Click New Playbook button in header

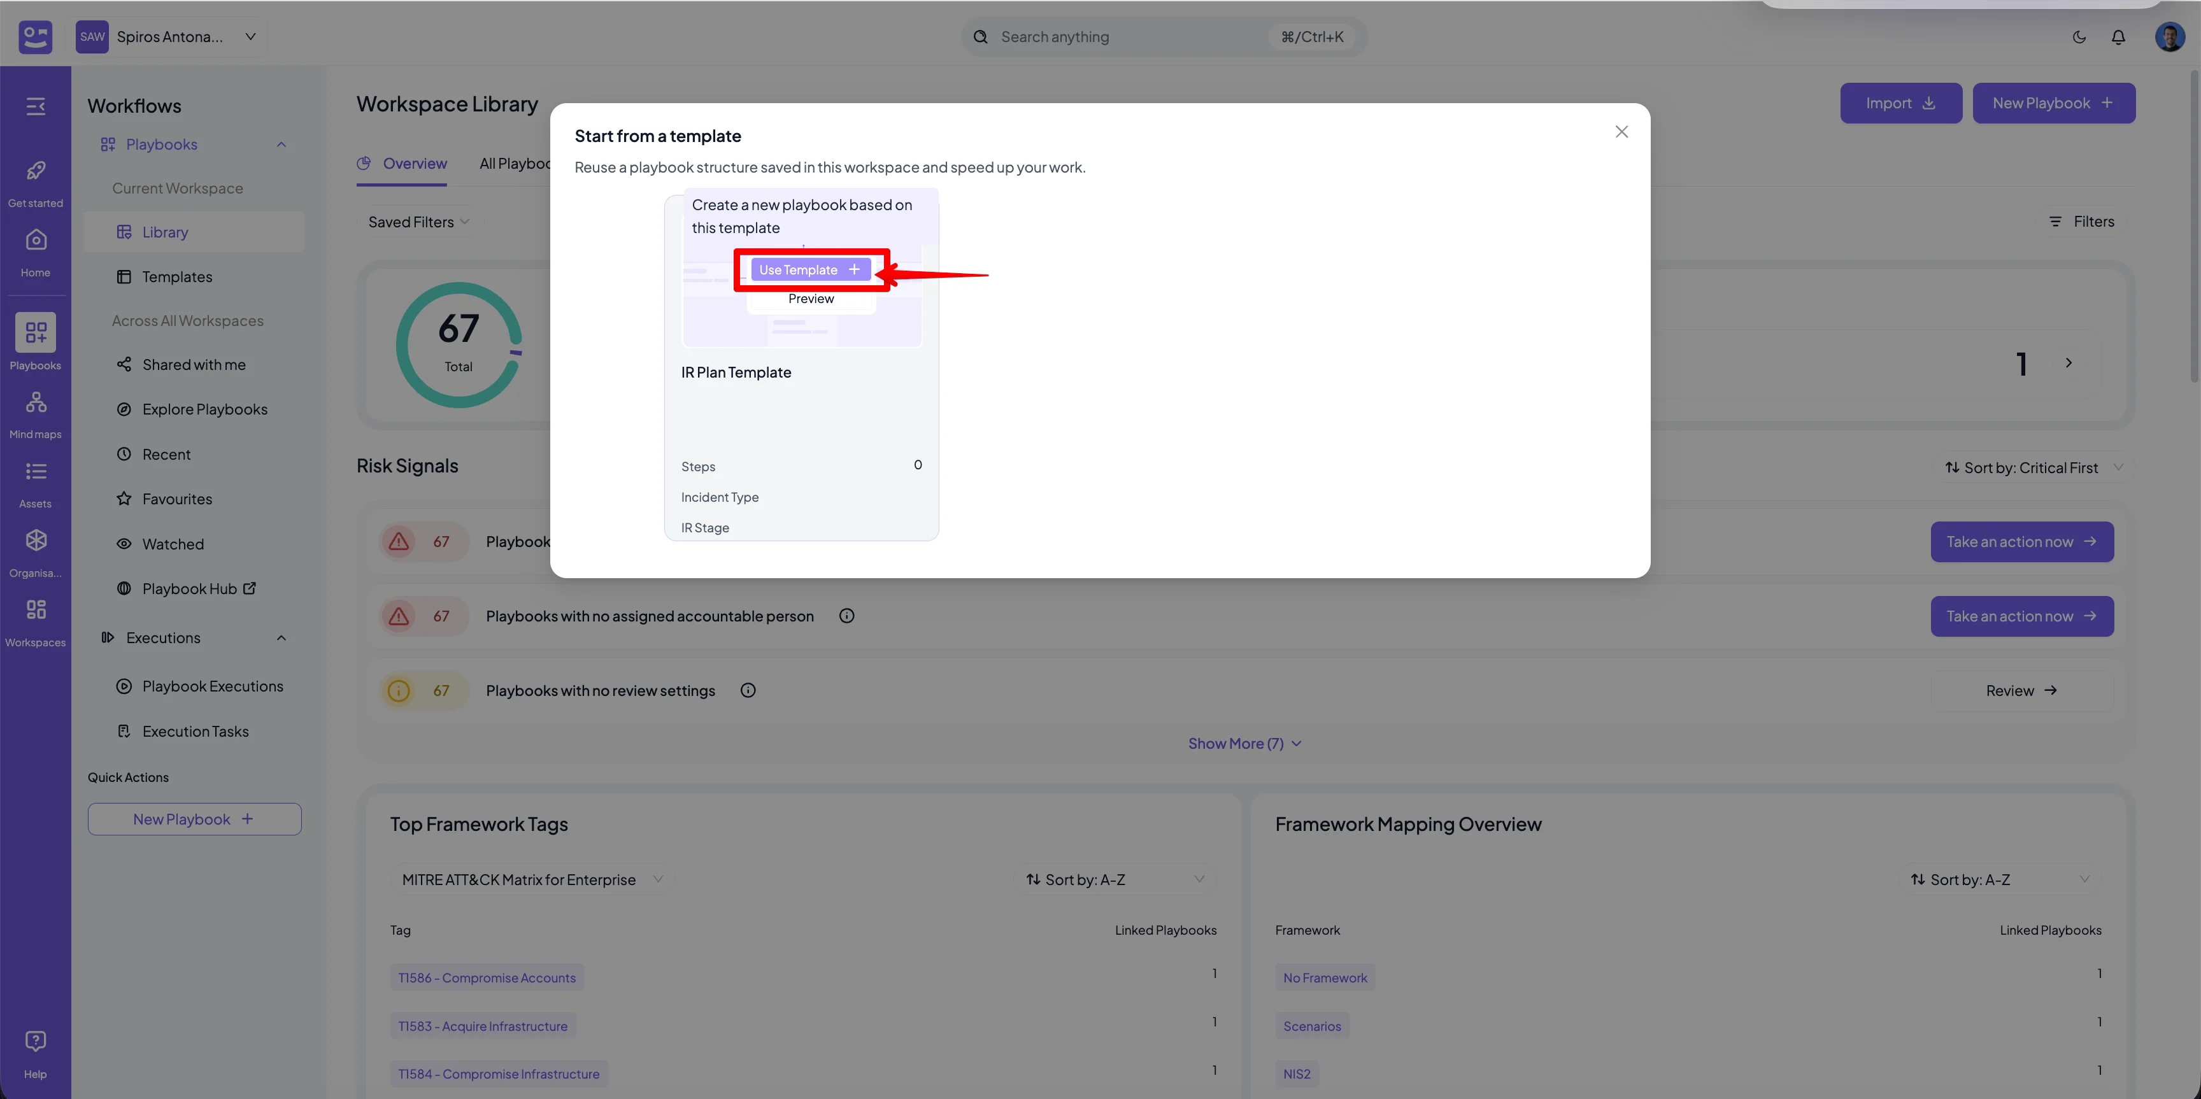(2053, 103)
